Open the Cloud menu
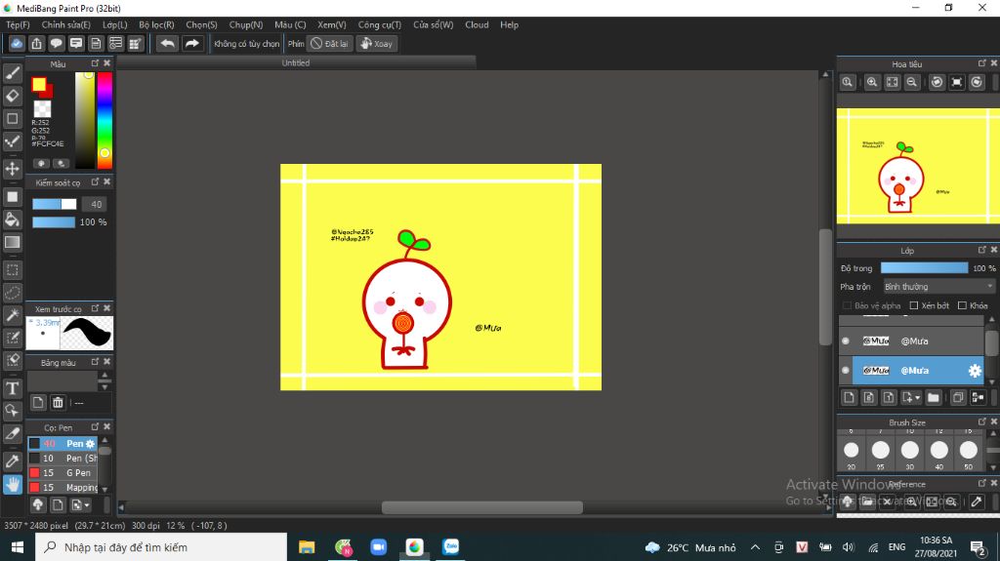This screenshot has height=561, width=1000. pos(477,24)
